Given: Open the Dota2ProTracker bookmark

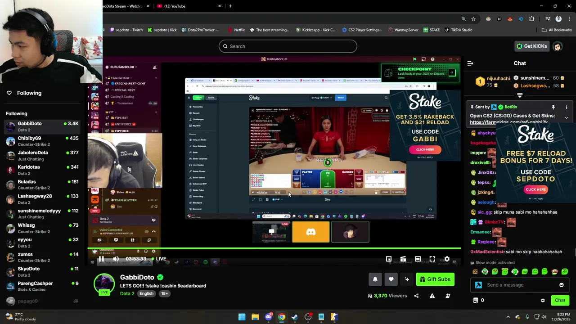Looking at the screenshot, I should (201, 30).
